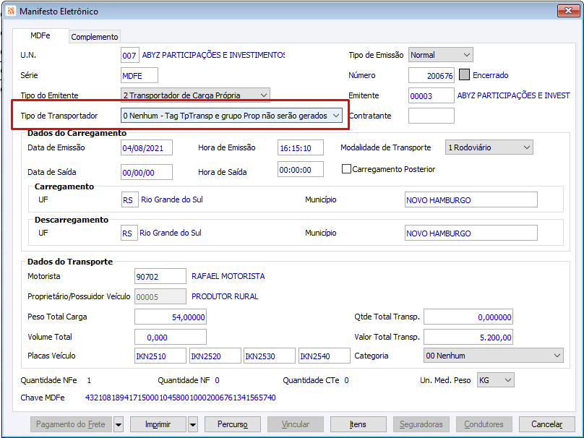Expand the Pagamento do Frete arrow menu
This screenshot has width=584, height=438.
[119, 424]
